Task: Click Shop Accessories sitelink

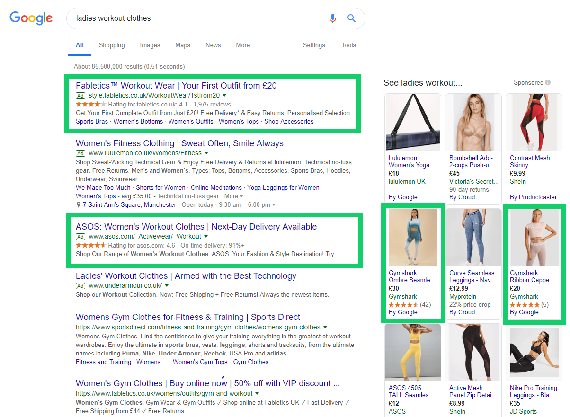Action: (x=289, y=122)
